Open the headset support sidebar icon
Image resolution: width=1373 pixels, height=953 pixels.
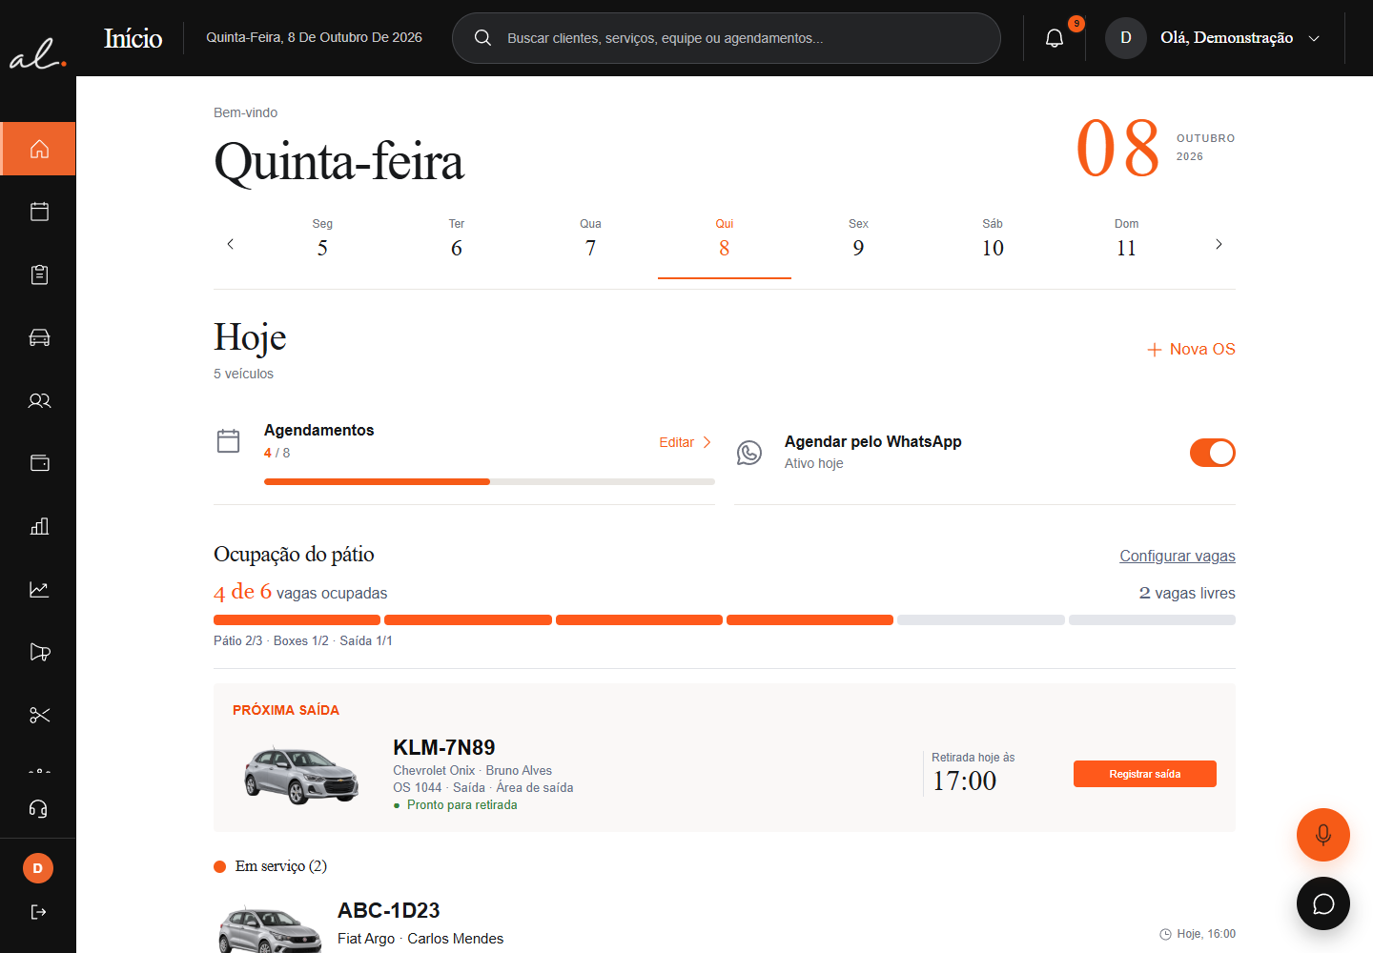(x=39, y=809)
